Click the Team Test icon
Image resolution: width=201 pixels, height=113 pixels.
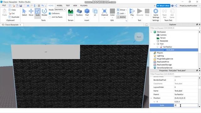(165, 13)
